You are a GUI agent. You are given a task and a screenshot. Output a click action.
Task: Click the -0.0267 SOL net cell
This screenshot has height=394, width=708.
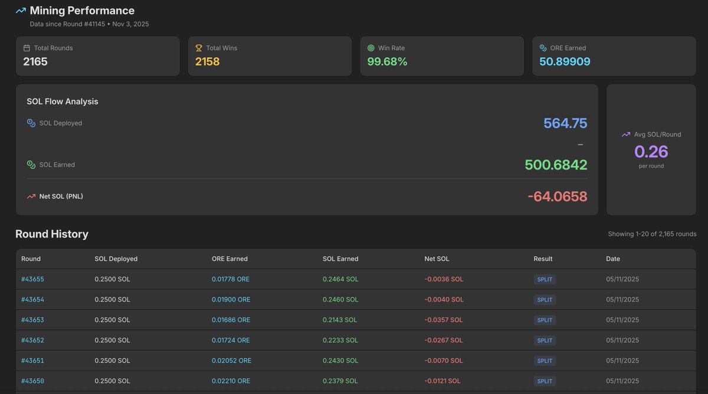444,340
